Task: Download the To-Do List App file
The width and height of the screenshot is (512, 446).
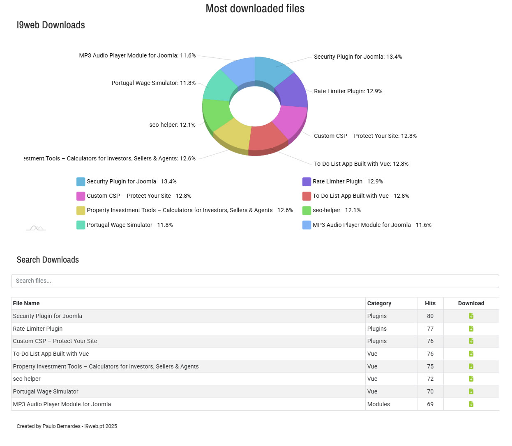Action: [471, 354]
